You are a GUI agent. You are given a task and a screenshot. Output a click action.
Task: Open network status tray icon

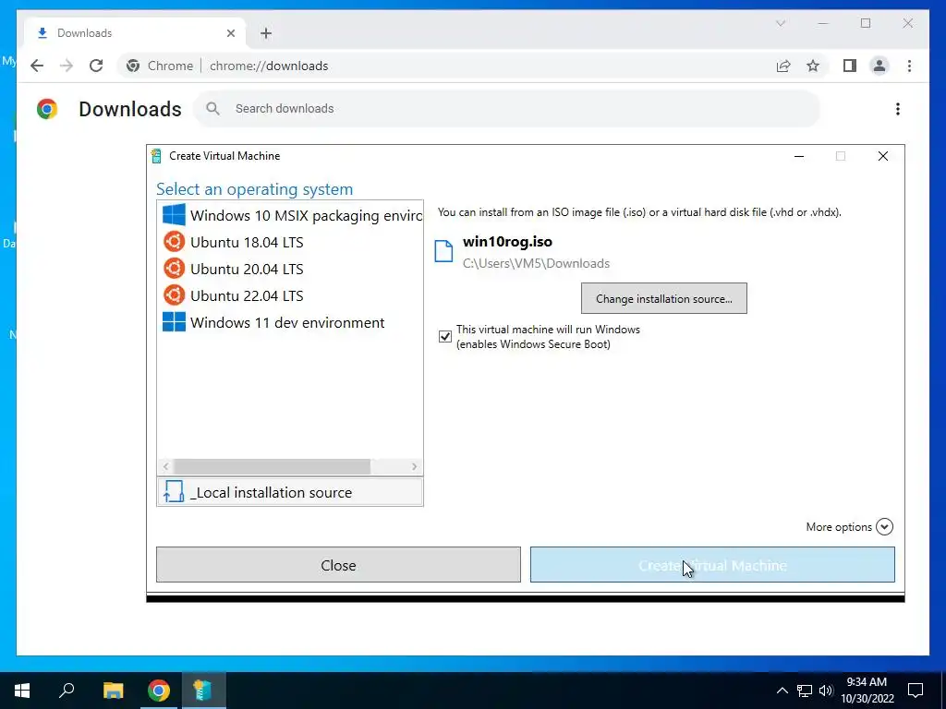pos(805,691)
